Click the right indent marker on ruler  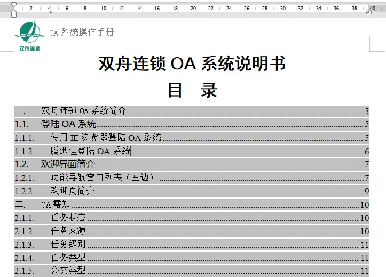click(369, 12)
